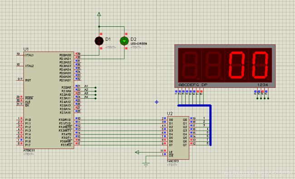Click the 74HC573 part name label
Screen dimensions: 295x179
click(173, 161)
